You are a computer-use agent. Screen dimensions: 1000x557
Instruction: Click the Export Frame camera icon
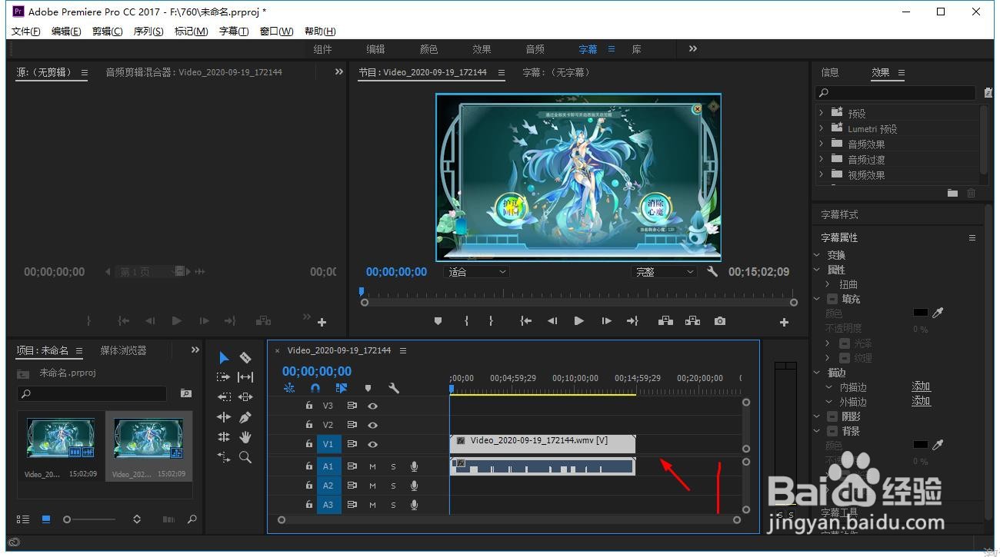[719, 321]
